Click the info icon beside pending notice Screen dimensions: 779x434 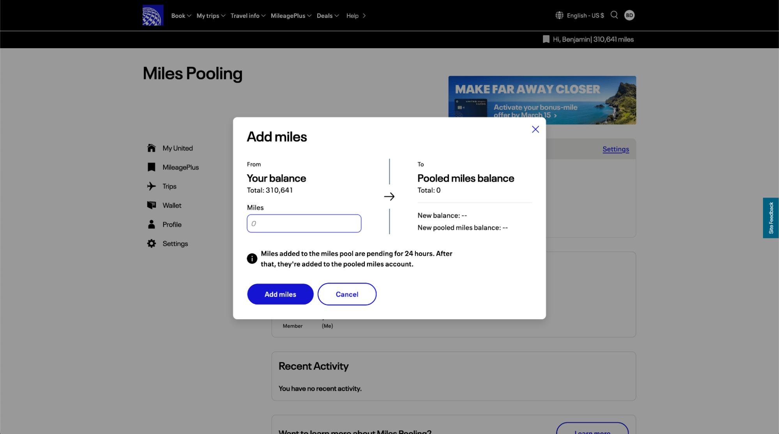coord(252,259)
